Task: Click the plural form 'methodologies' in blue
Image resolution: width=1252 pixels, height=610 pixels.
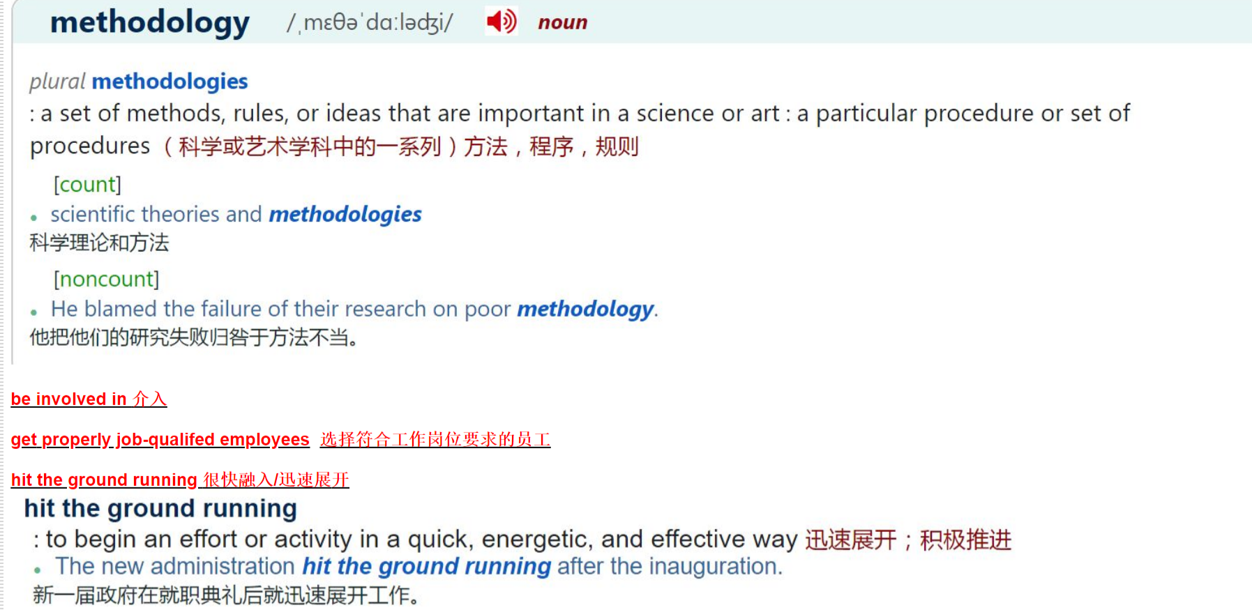Action: [x=169, y=82]
